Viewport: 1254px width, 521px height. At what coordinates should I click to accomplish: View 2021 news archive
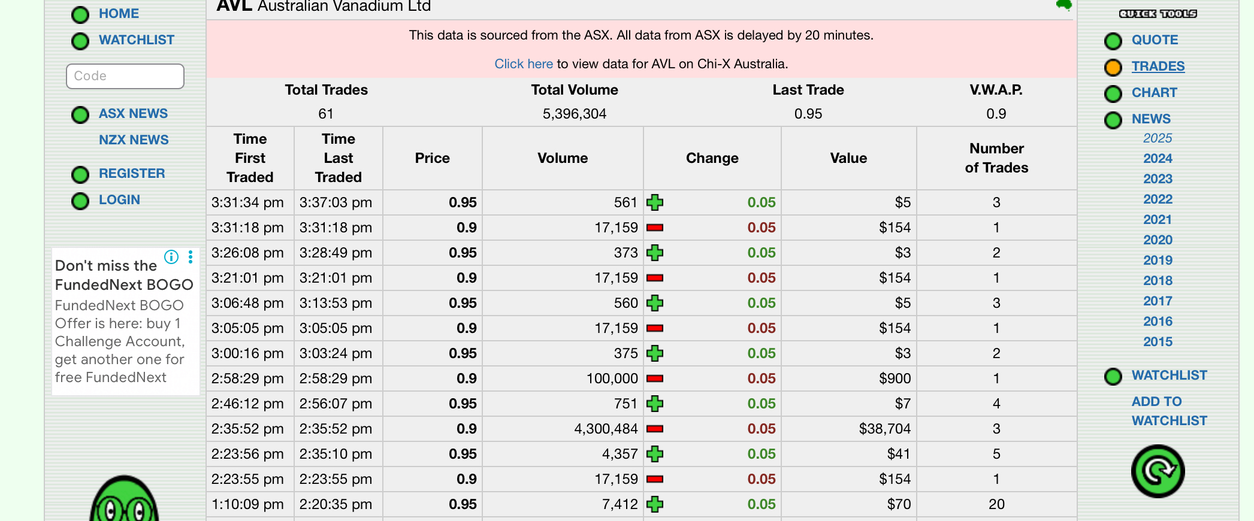[1158, 219]
